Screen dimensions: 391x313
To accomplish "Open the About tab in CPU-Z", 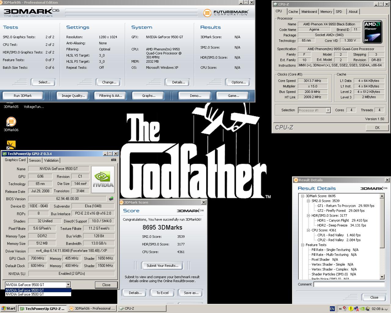I will [x=353, y=12].
